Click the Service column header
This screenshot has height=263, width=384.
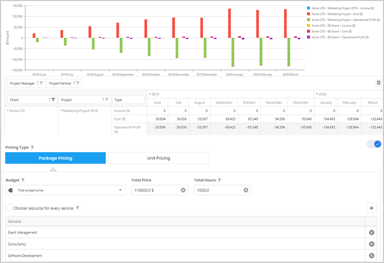(185, 221)
